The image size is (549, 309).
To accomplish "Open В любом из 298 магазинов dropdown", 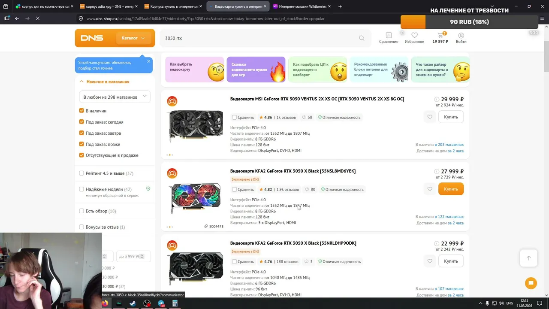I will coord(115,97).
